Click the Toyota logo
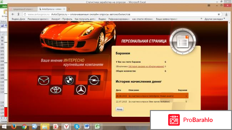The height and width of the screenshot is (130, 232). click(x=56, y=90)
